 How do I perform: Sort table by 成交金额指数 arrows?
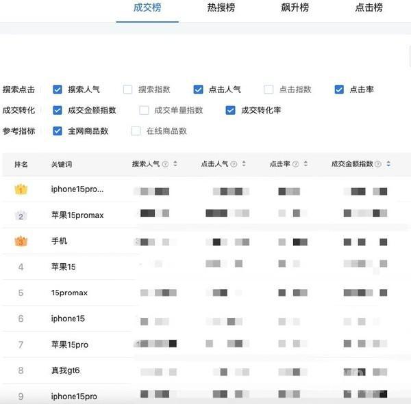pos(388,164)
